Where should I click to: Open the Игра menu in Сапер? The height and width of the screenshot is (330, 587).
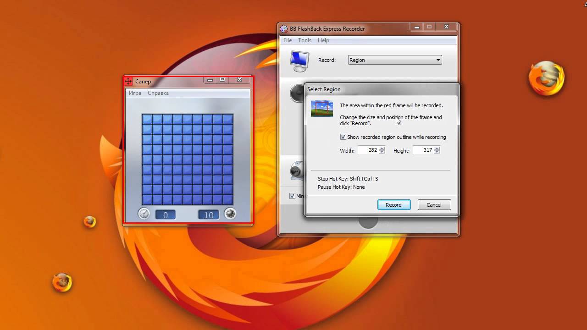coord(135,93)
